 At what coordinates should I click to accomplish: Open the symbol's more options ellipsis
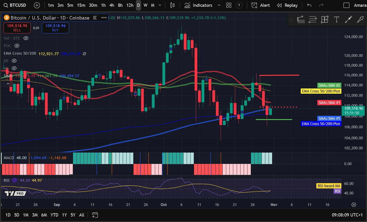[104, 18]
